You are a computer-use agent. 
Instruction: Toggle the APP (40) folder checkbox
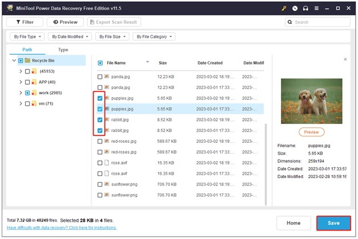pyautogui.click(x=27, y=82)
